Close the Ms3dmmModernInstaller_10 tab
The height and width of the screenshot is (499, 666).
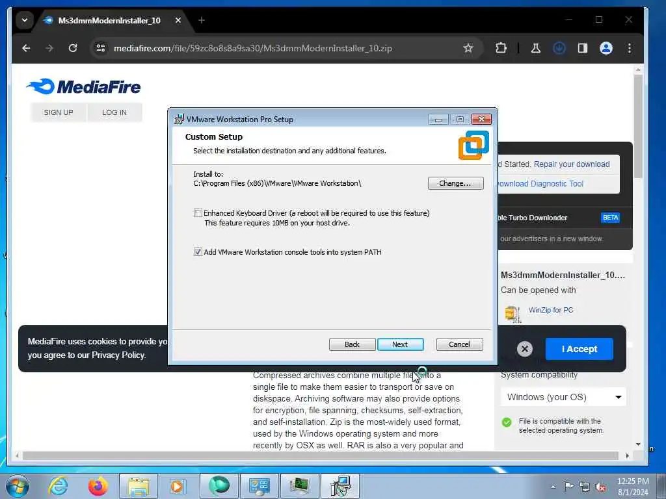click(x=178, y=20)
